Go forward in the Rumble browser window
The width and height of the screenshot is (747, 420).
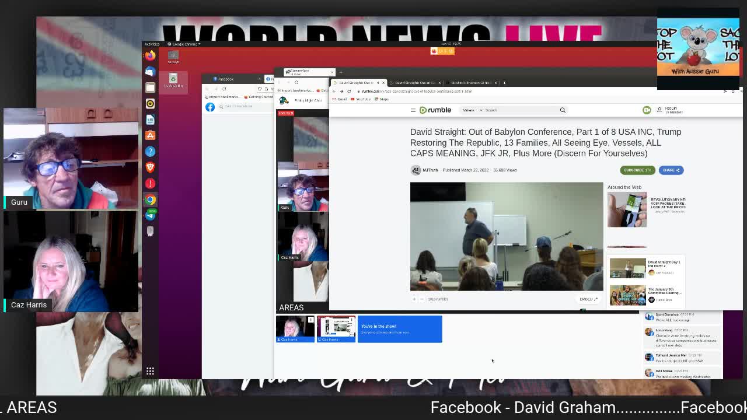(341, 91)
